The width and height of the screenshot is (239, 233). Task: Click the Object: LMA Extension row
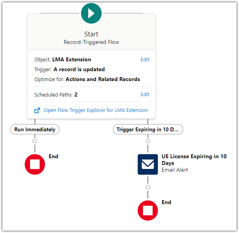(63, 60)
